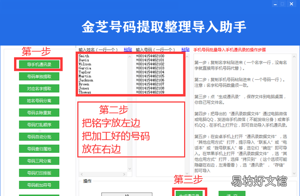Open the 导手机通讯录 function
Image resolution: width=300 pixels, height=196 pixels.
[39, 64]
